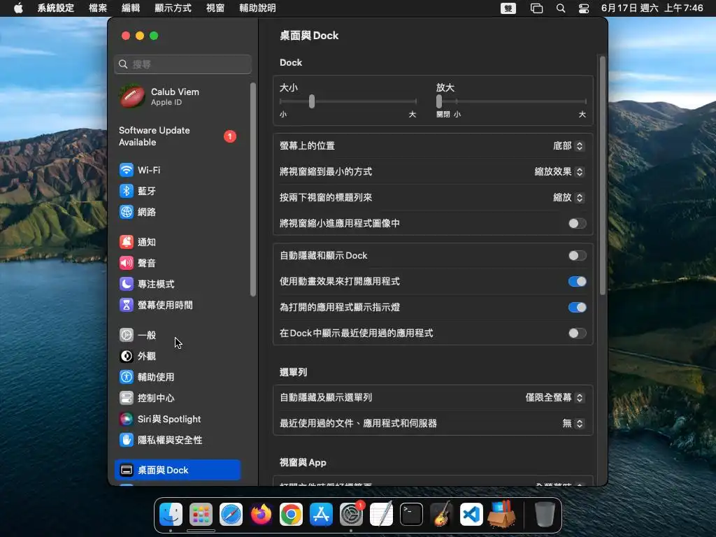Open 將視窗縮到最小的方式 effect dropdown
Viewport: 716px width, 537px height.
559,172
